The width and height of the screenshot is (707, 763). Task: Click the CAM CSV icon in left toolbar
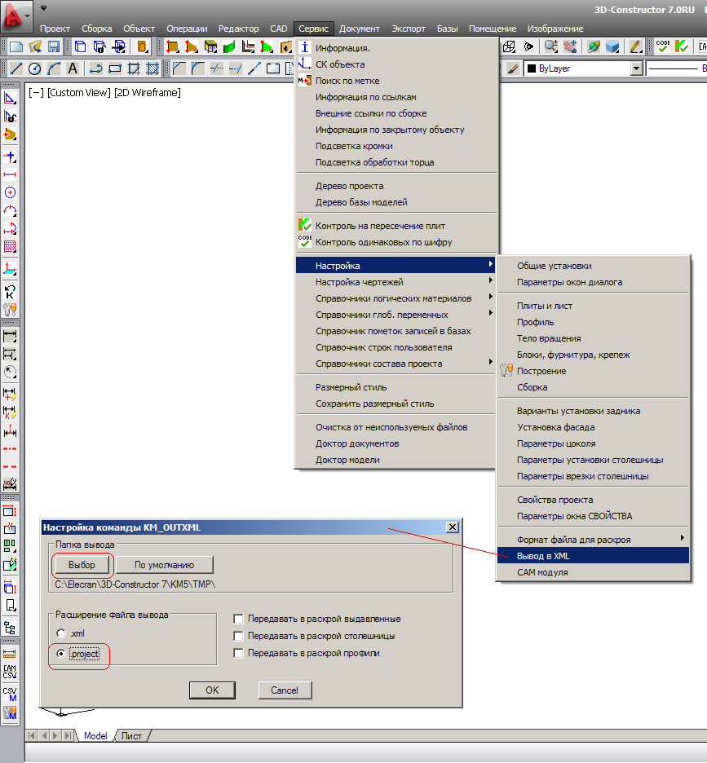(x=10, y=672)
